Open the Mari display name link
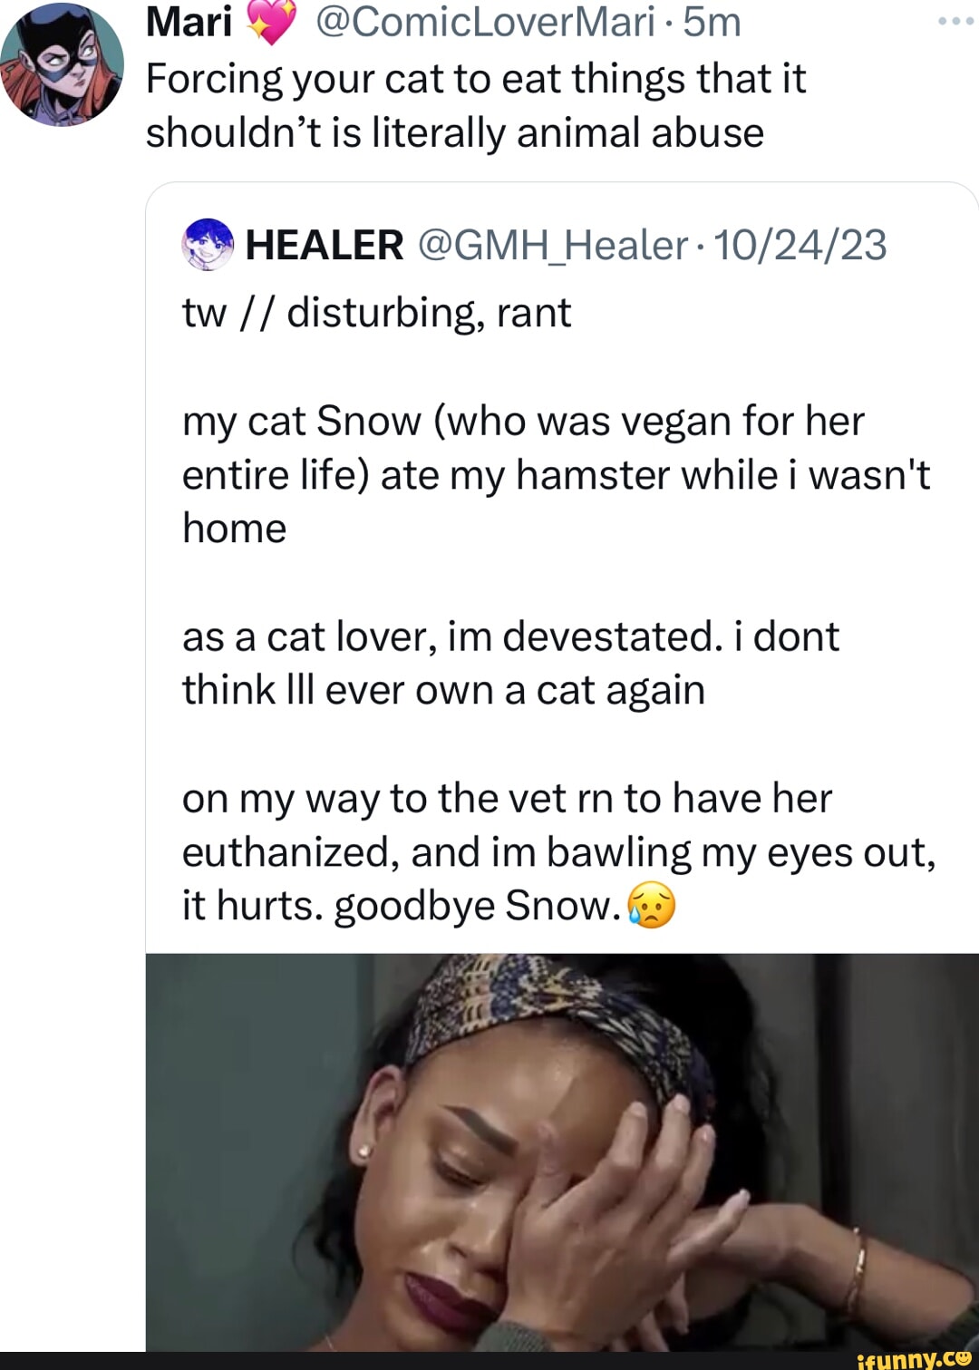979x1370 pixels. 189,22
